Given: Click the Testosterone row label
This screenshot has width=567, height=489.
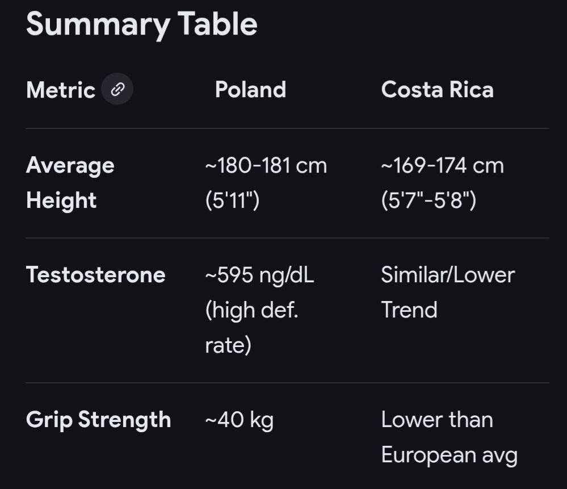Looking at the screenshot, I should pos(96,275).
